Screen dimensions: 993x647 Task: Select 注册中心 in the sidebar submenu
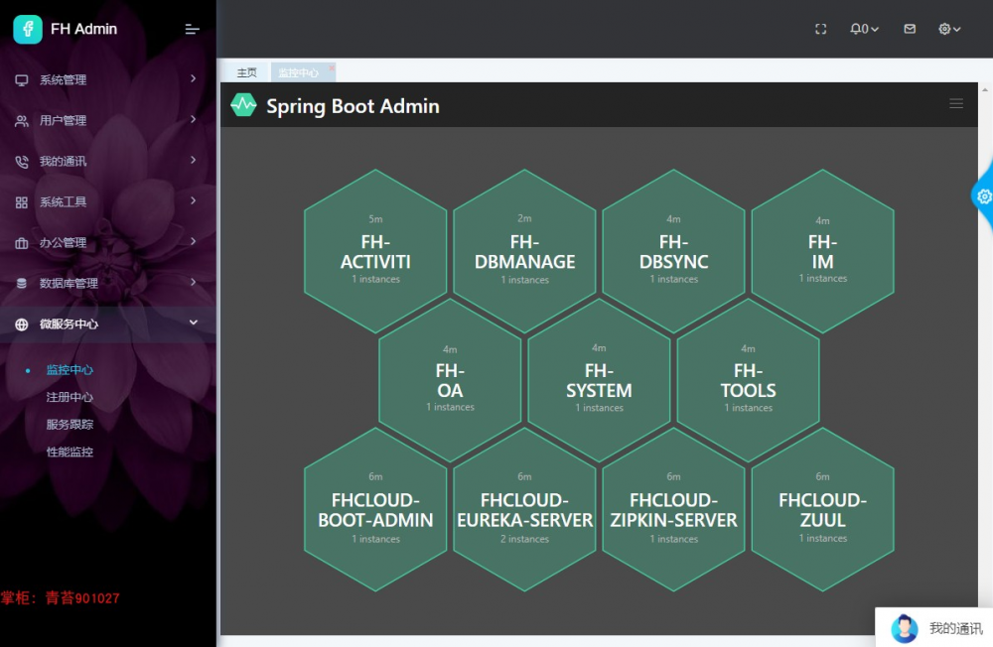point(70,397)
